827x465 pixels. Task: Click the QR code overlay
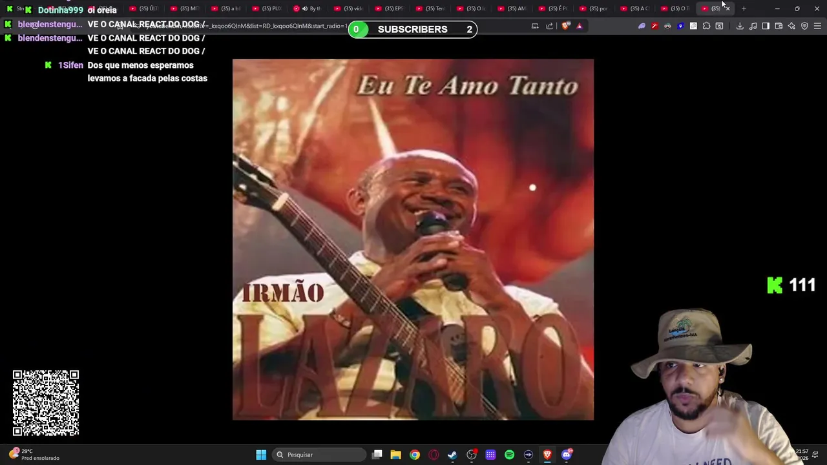(x=46, y=403)
